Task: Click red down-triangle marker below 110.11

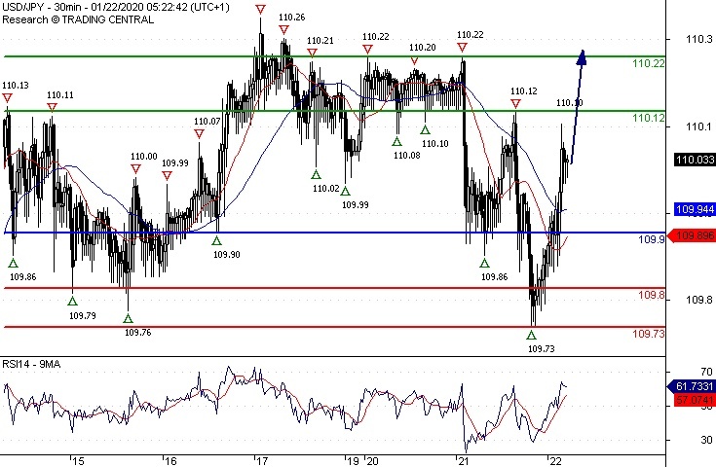Action: pos(52,107)
